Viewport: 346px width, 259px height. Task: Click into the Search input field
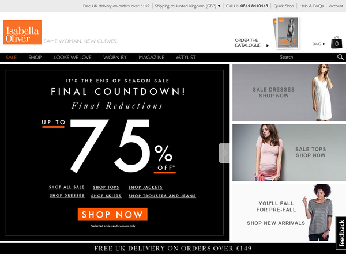coord(307,57)
